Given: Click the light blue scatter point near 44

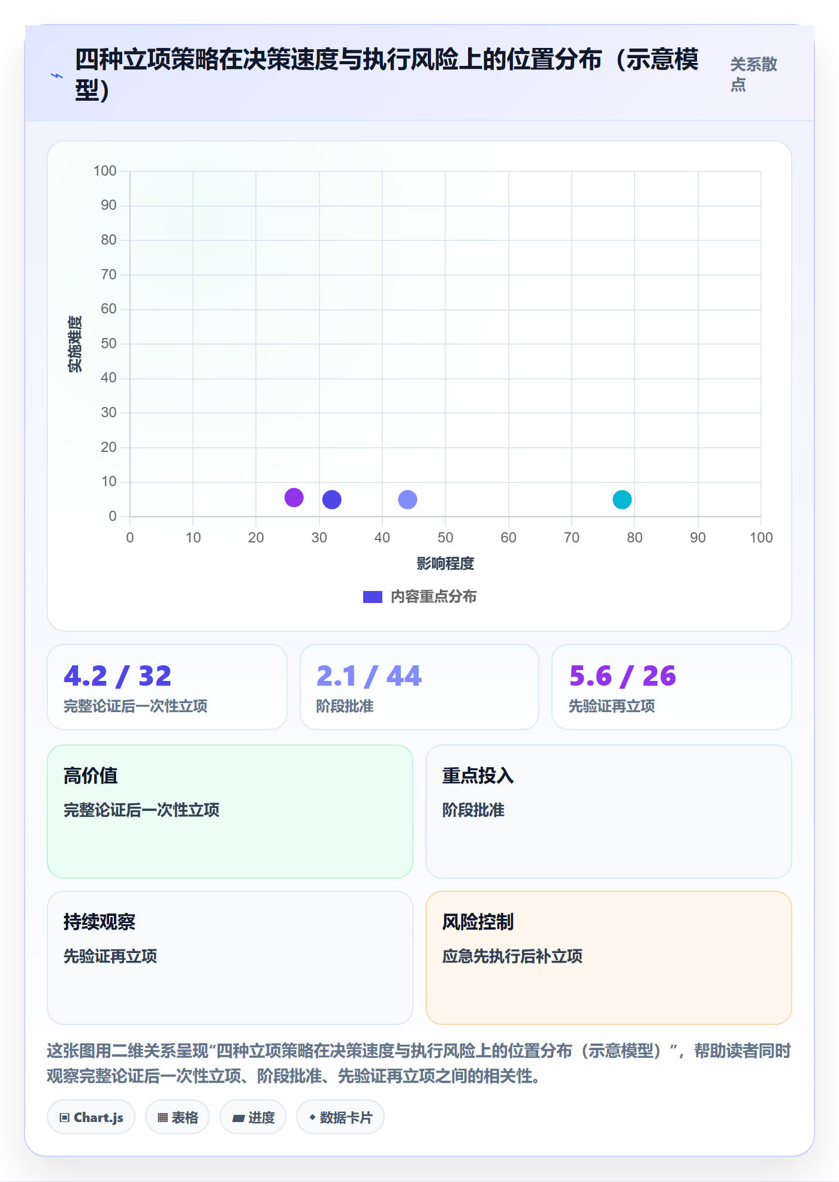Looking at the screenshot, I should pyautogui.click(x=408, y=499).
